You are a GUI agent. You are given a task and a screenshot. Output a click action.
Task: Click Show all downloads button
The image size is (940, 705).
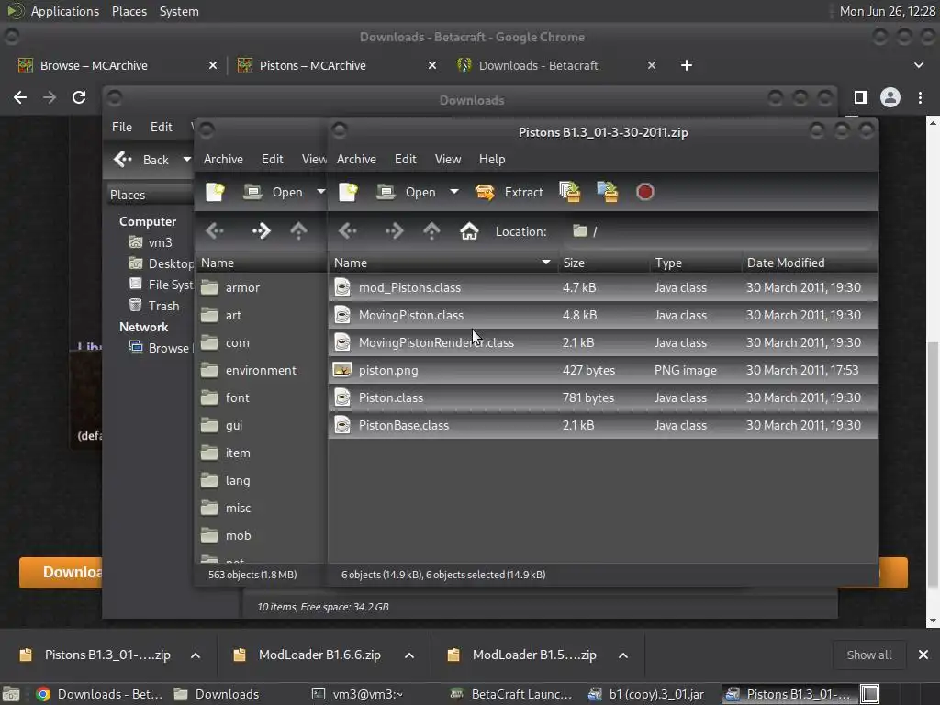click(869, 655)
